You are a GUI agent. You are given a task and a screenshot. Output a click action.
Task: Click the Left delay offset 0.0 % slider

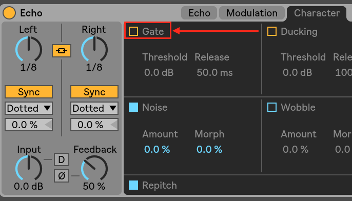(29, 125)
